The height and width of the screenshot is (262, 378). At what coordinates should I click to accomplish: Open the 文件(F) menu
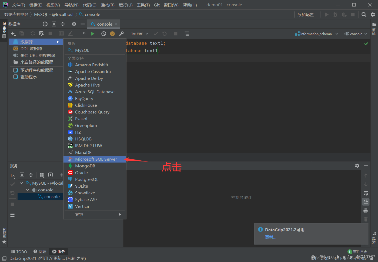[x=18, y=5]
